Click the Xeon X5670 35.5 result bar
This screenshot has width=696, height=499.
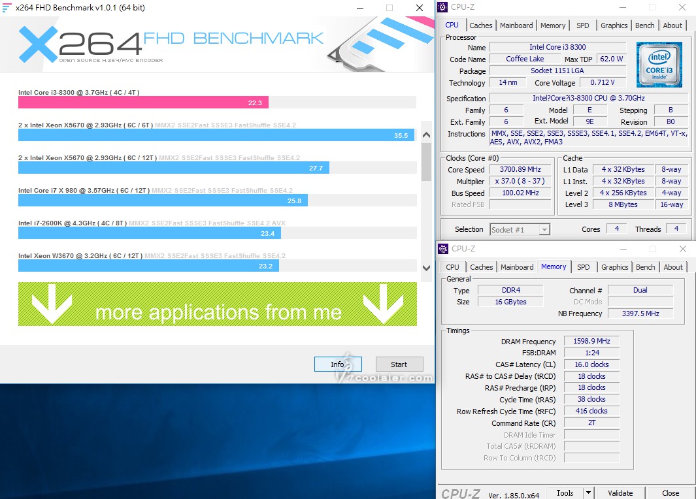tap(216, 135)
